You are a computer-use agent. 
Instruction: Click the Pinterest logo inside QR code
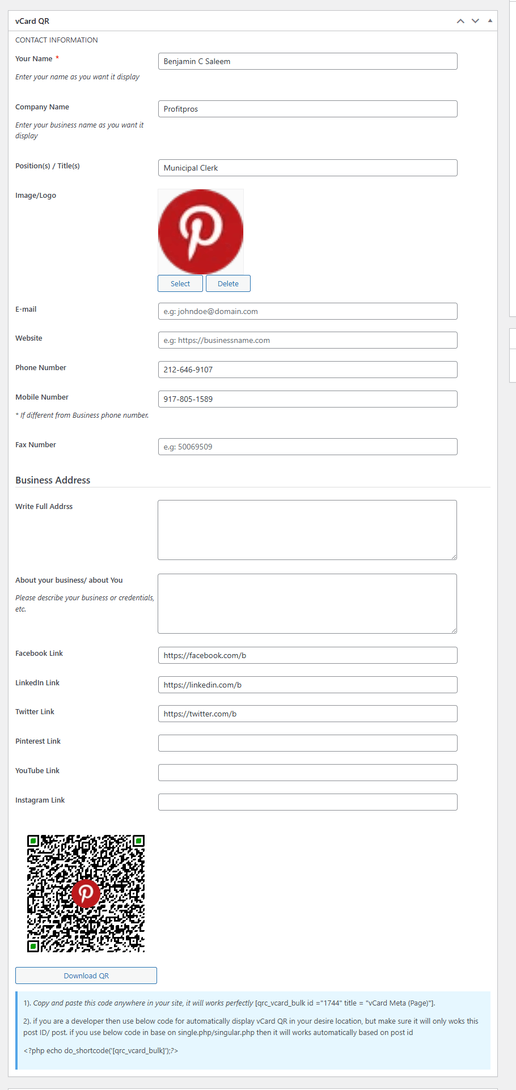pos(86,893)
